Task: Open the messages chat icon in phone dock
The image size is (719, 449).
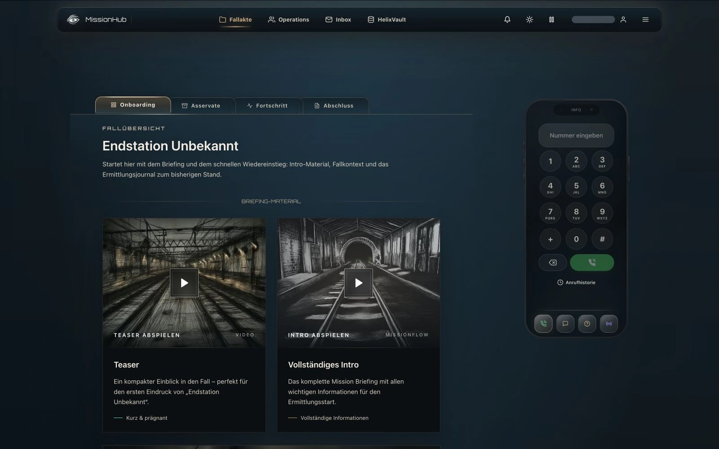Action: (565, 323)
